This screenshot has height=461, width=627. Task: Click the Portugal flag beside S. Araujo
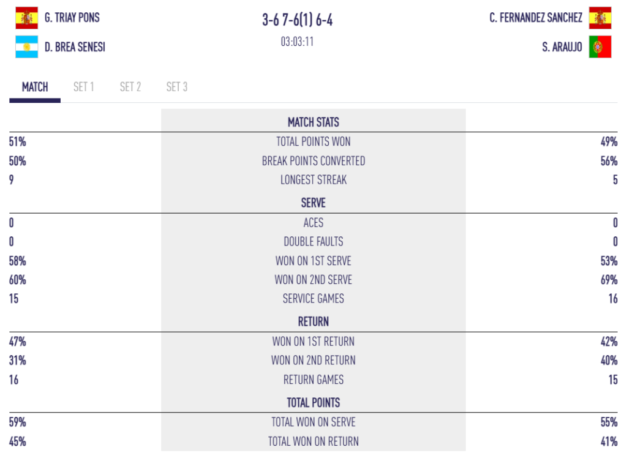600,47
